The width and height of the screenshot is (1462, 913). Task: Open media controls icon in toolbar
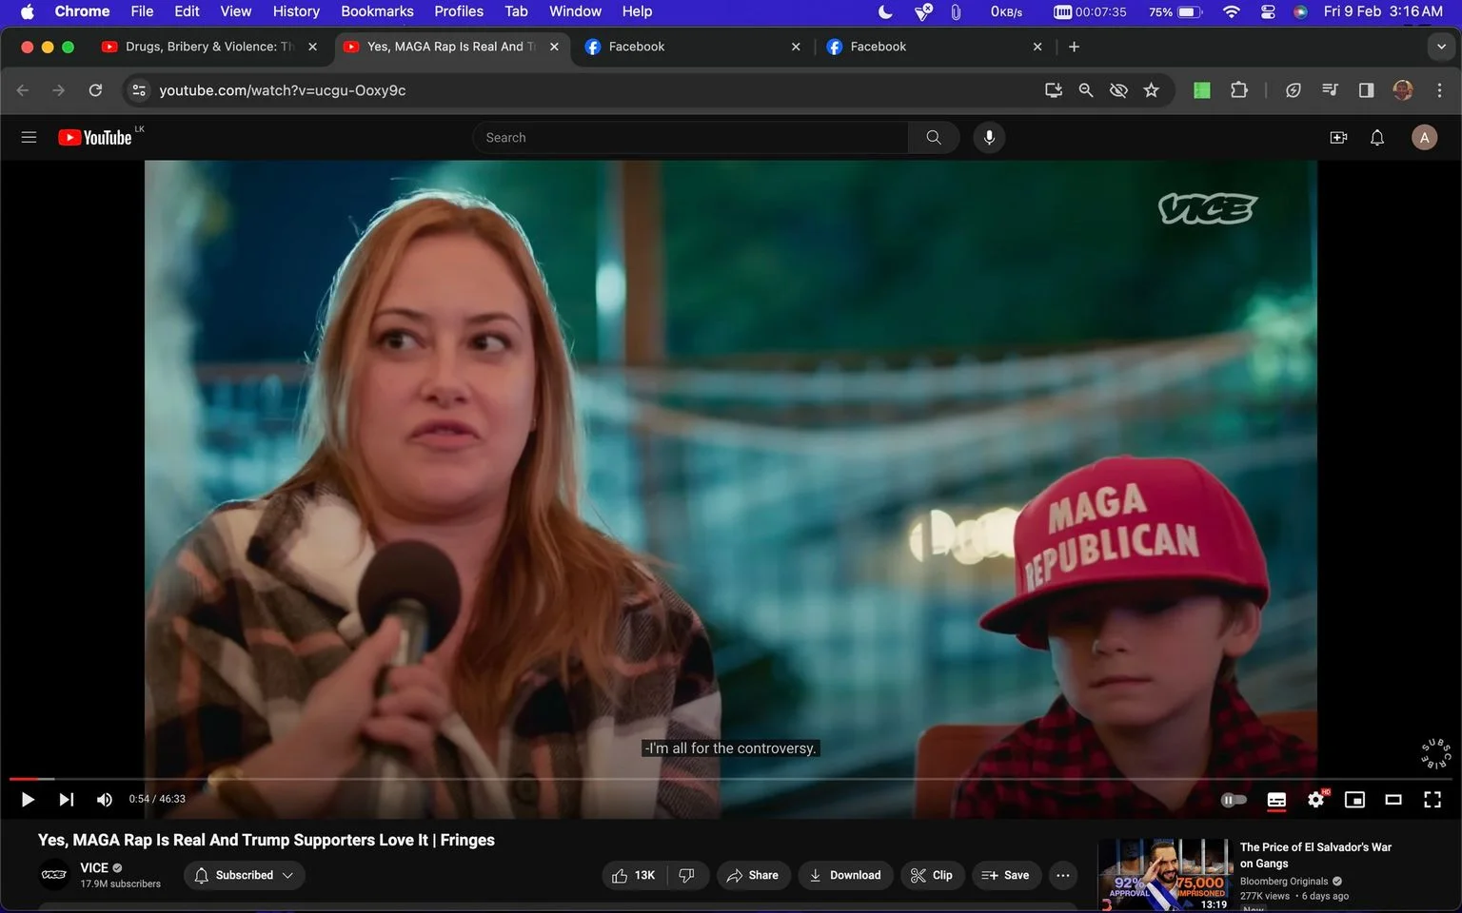1330,90
